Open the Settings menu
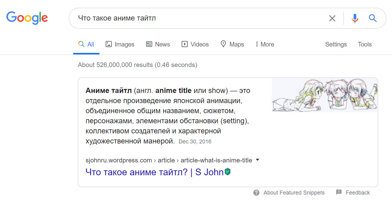Viewport: 392px width, 204px height. (x=336, y=44)
